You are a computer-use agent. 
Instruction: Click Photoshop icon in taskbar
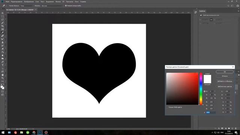click(x=40, y=132)
